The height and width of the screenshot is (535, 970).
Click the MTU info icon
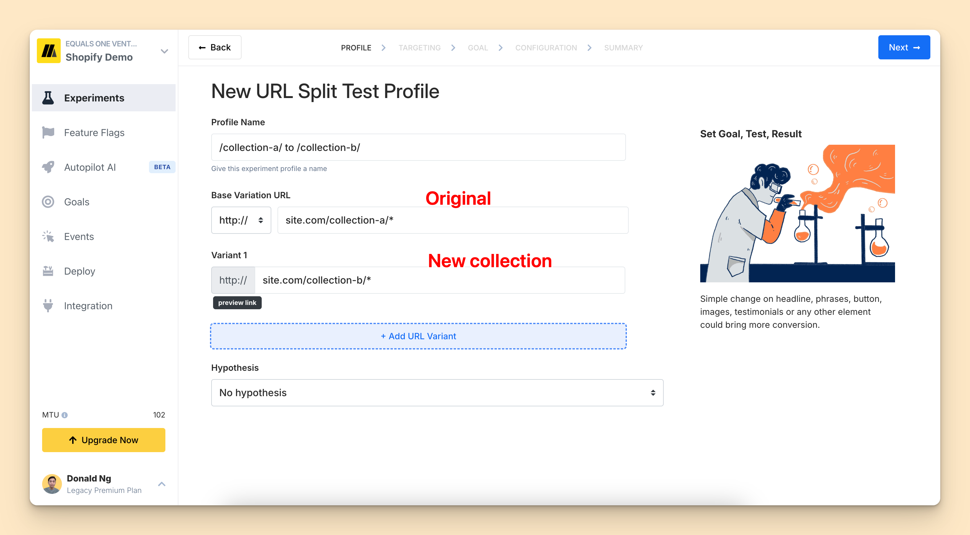pyautogui.click(x=65, y=415)
